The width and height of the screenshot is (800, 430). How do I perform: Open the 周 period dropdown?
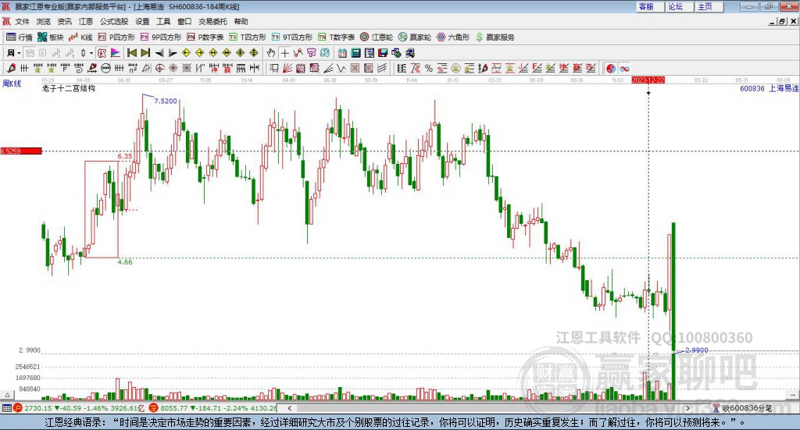tap(14, 53)
